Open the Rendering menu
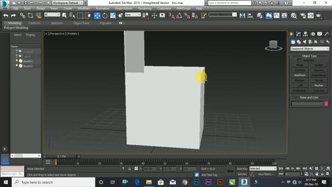The height and width of the screenshot is (187, 332). coord(145,8)
